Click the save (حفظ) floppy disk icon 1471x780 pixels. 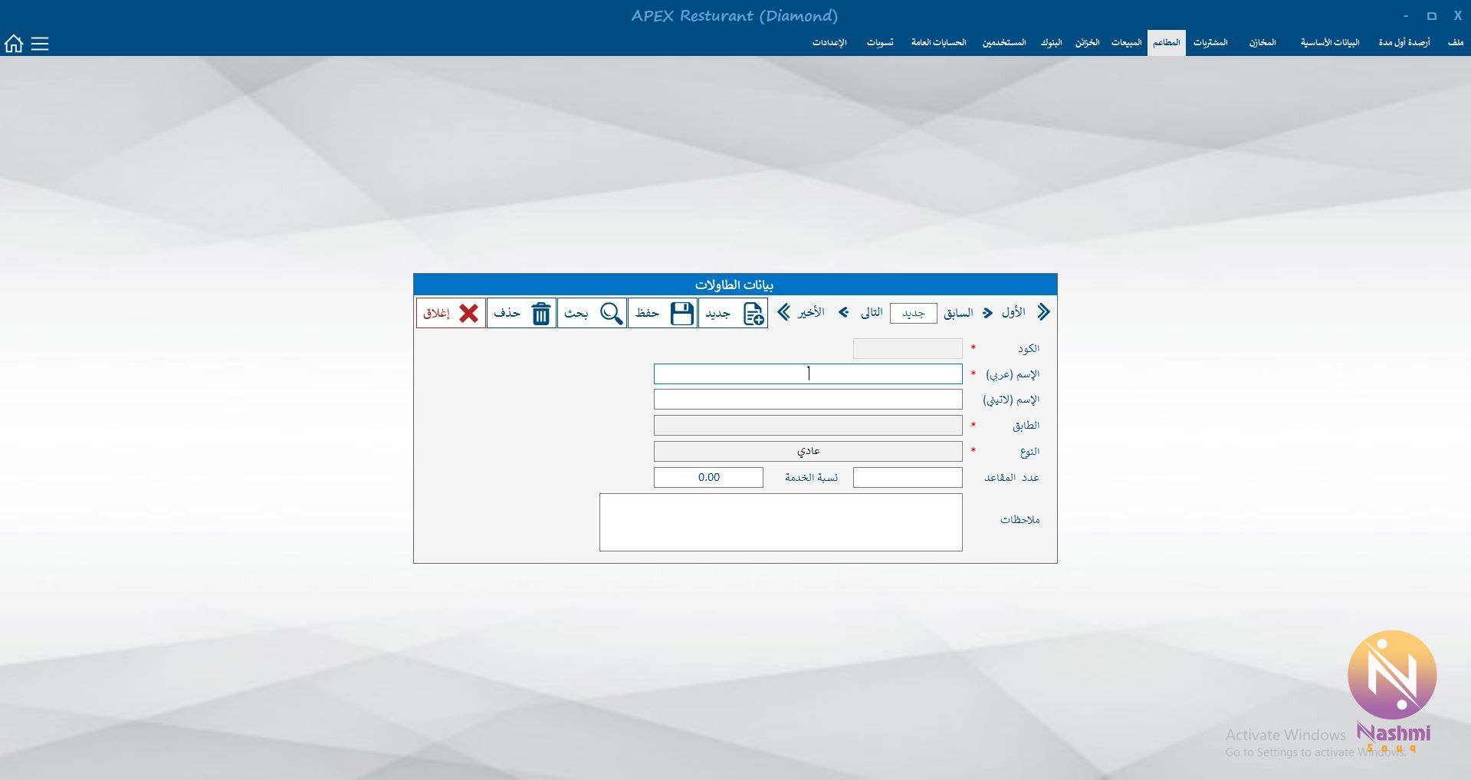[681, 313]
